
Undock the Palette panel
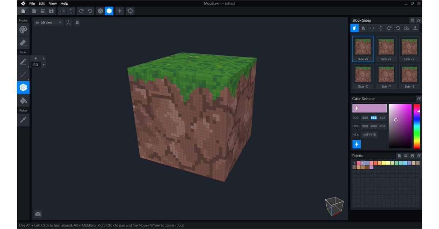pyautogui.click(x=419, y=156)
